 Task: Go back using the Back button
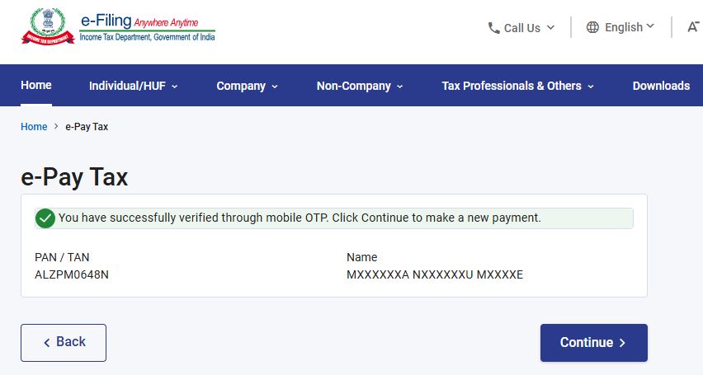[x=64, y=343]
